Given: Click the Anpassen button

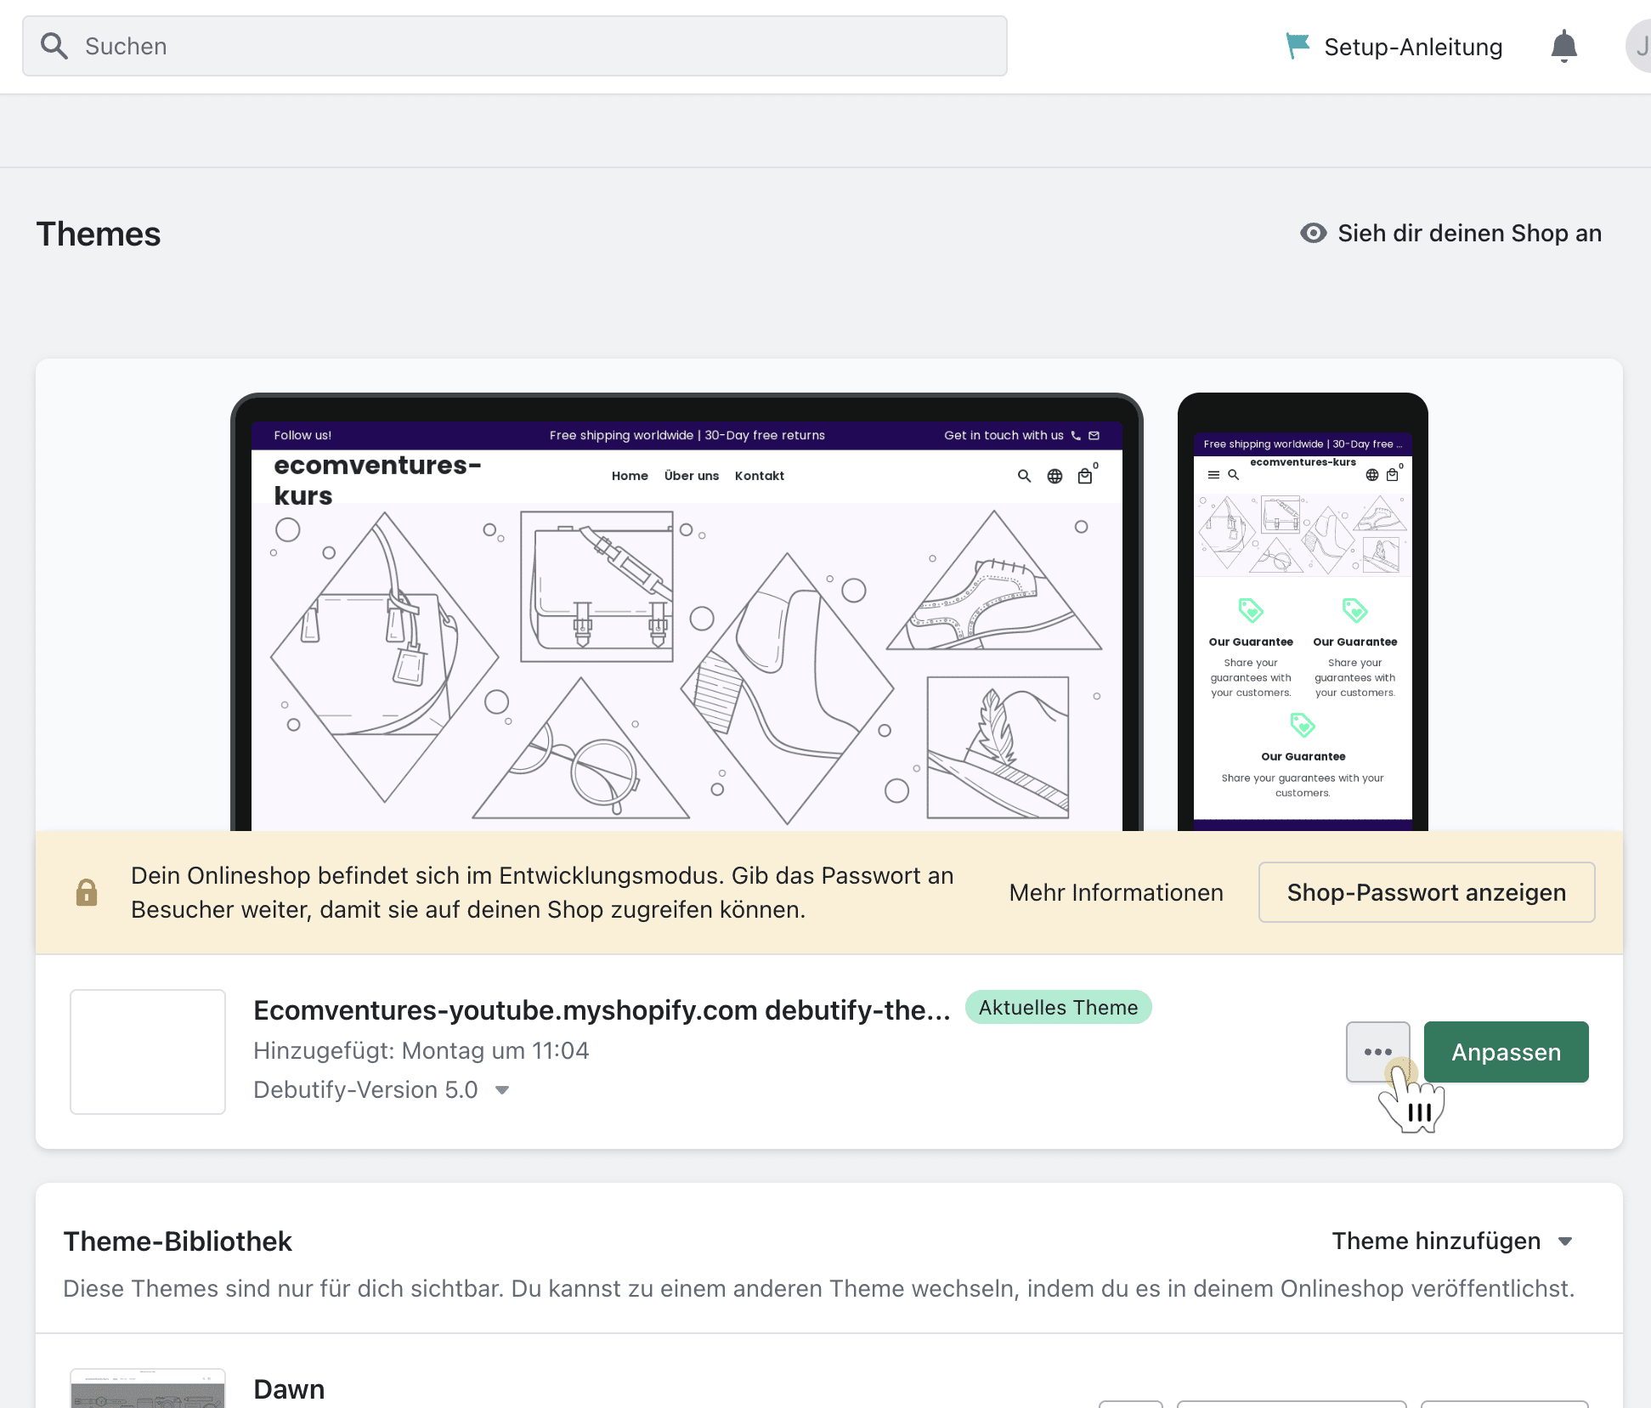Looking at the screenshot, I should tap(1506, 1052).
